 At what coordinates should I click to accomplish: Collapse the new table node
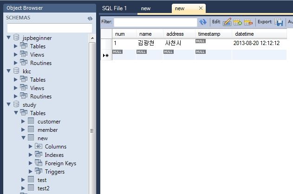click(x=24, y=138)
